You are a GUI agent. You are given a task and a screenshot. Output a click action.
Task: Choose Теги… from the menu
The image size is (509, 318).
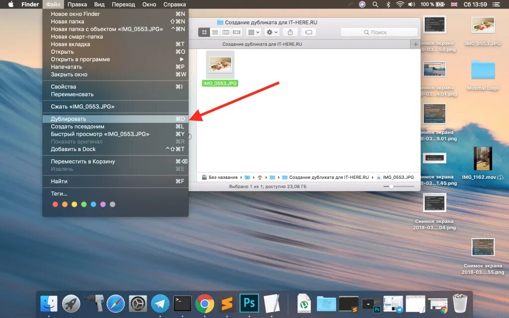point(115,194)
